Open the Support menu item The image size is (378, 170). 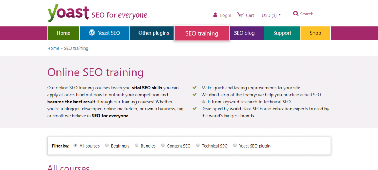[282, 33]
